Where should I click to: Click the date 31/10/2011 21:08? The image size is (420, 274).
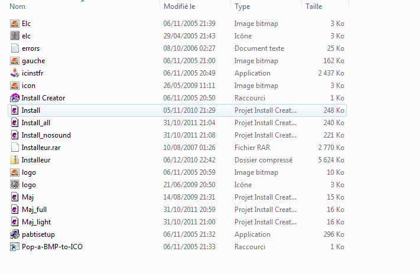(190, 135)
